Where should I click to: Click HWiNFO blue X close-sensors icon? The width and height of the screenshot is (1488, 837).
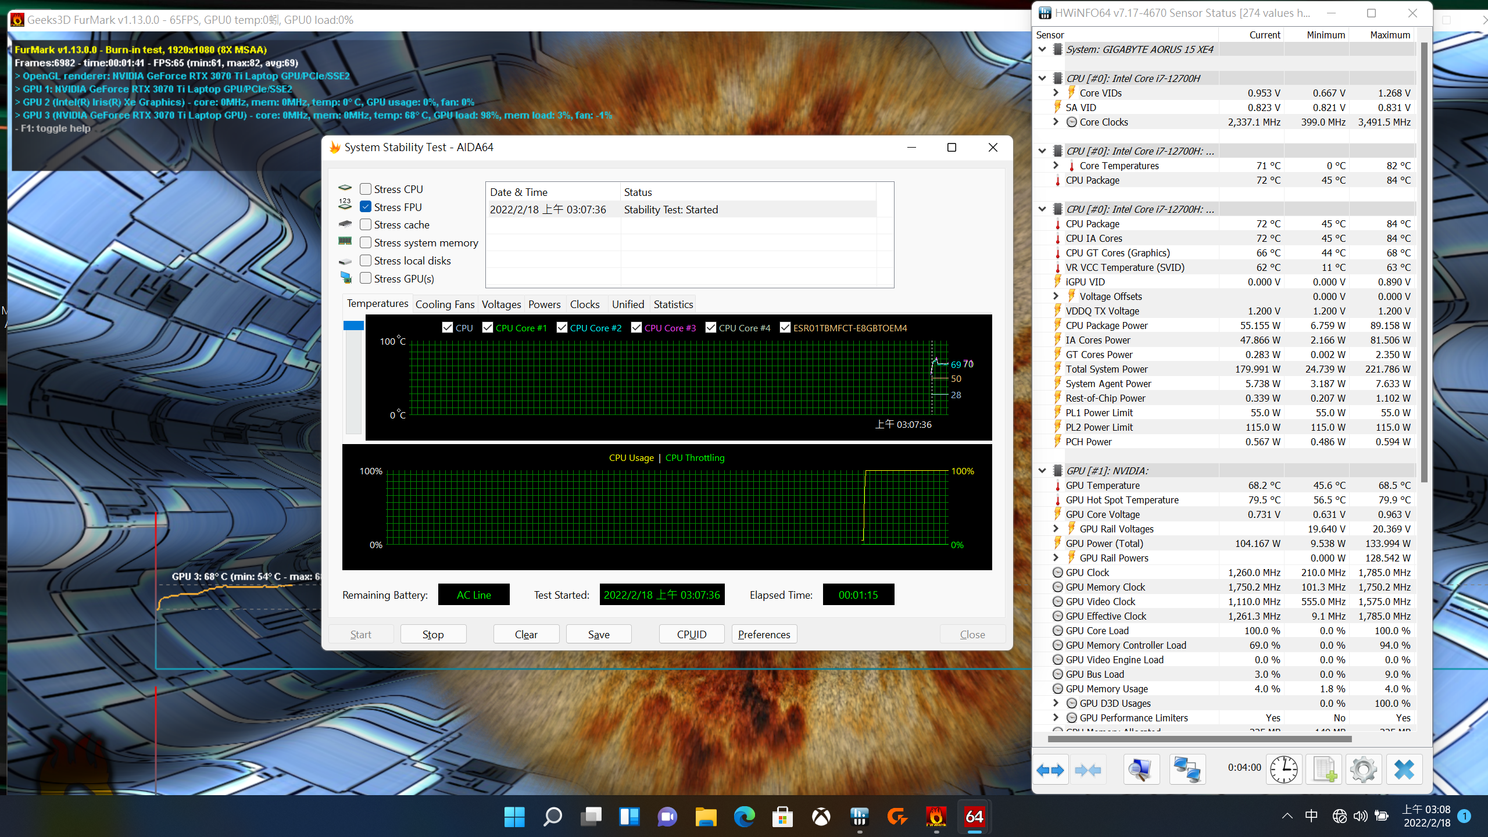click(x=1404, y=770)
